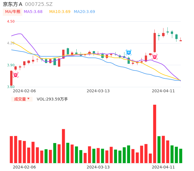Click the pink bull marker below the April surge candle

[155, 57]
